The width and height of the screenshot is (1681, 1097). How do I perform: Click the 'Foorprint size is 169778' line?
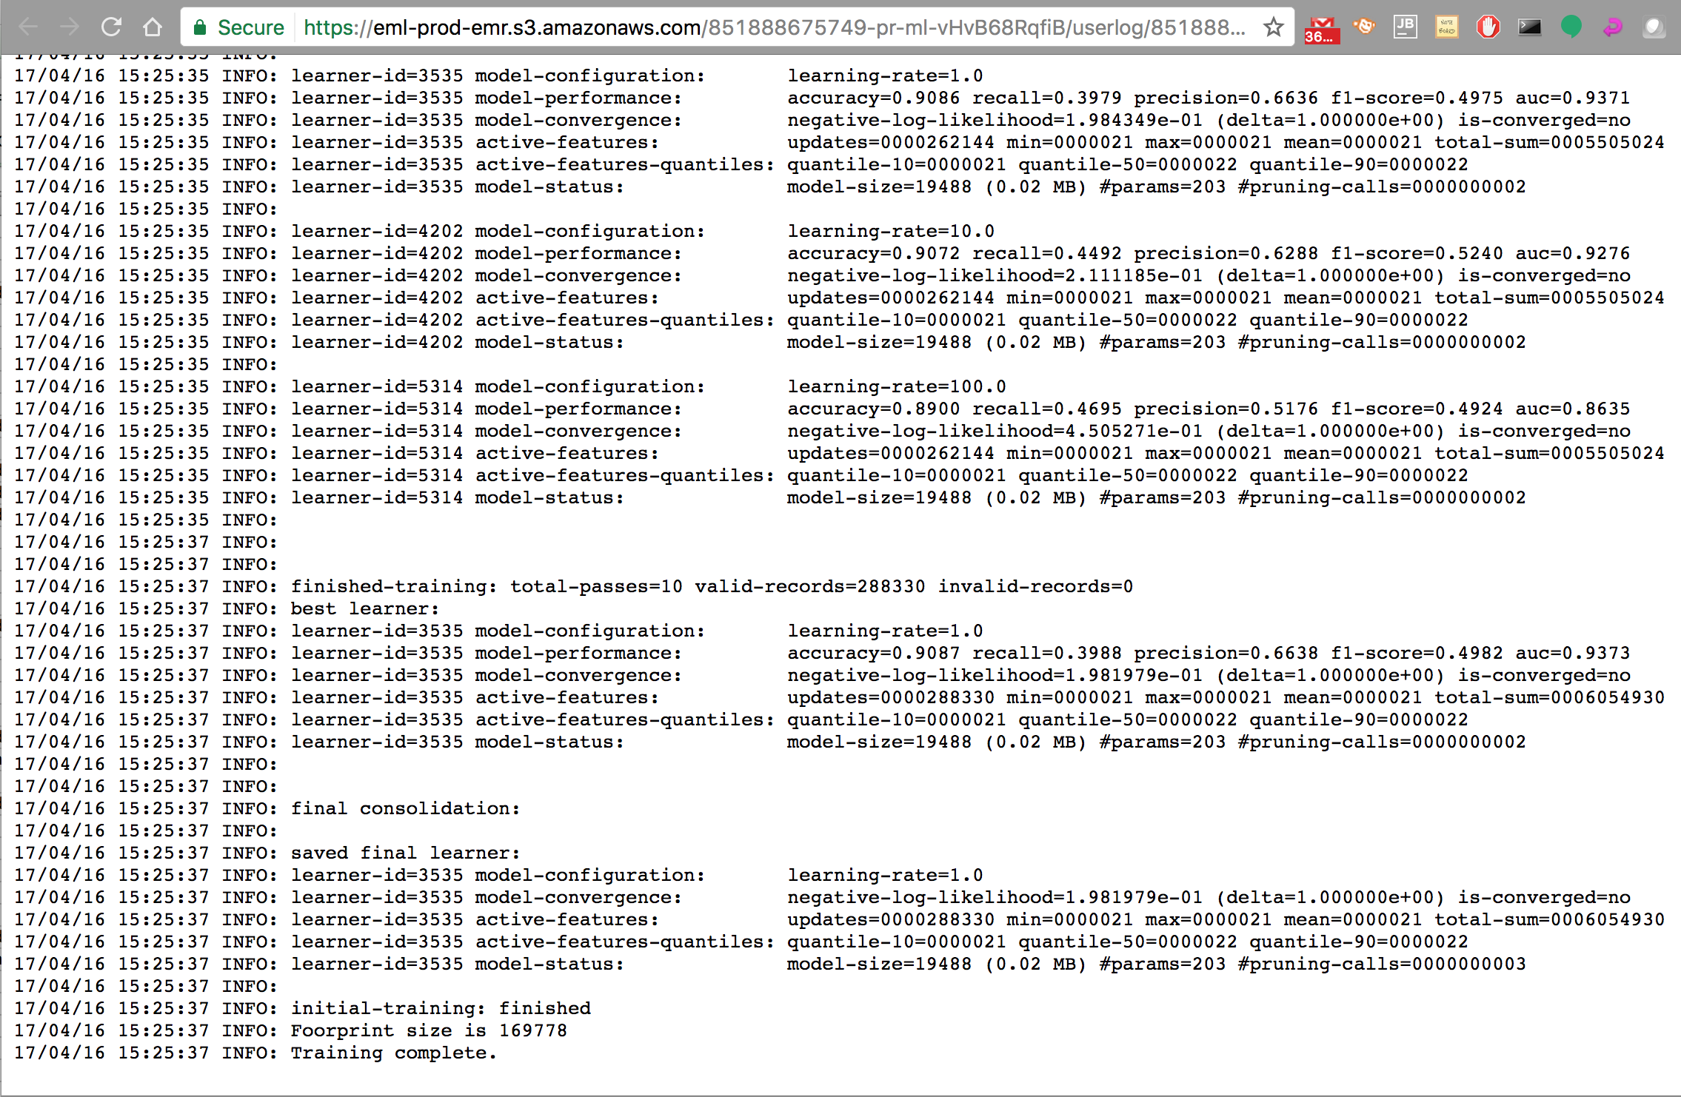[x=428, y=1030]
